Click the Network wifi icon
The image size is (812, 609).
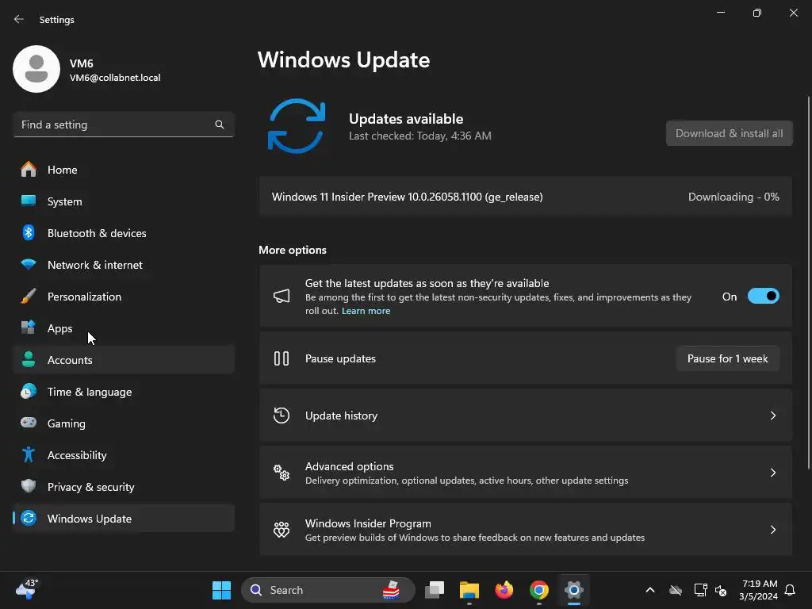coord(29,264)
